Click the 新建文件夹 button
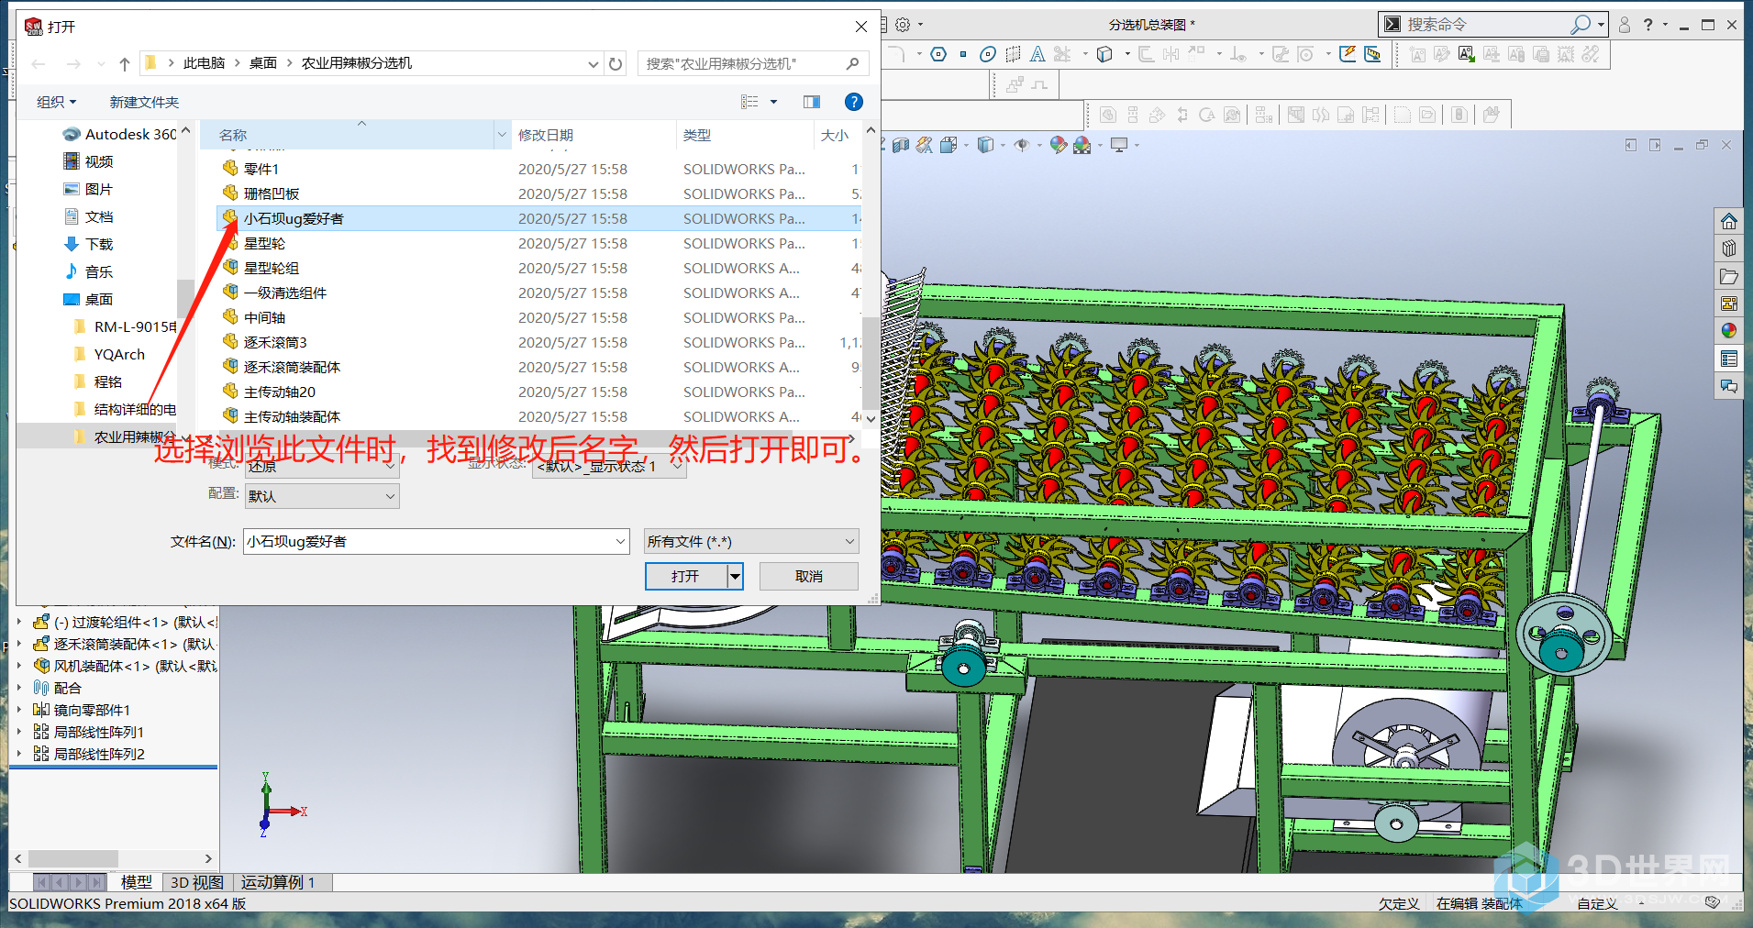Viewport: 1753px width, 928px height. coord(144,102)
